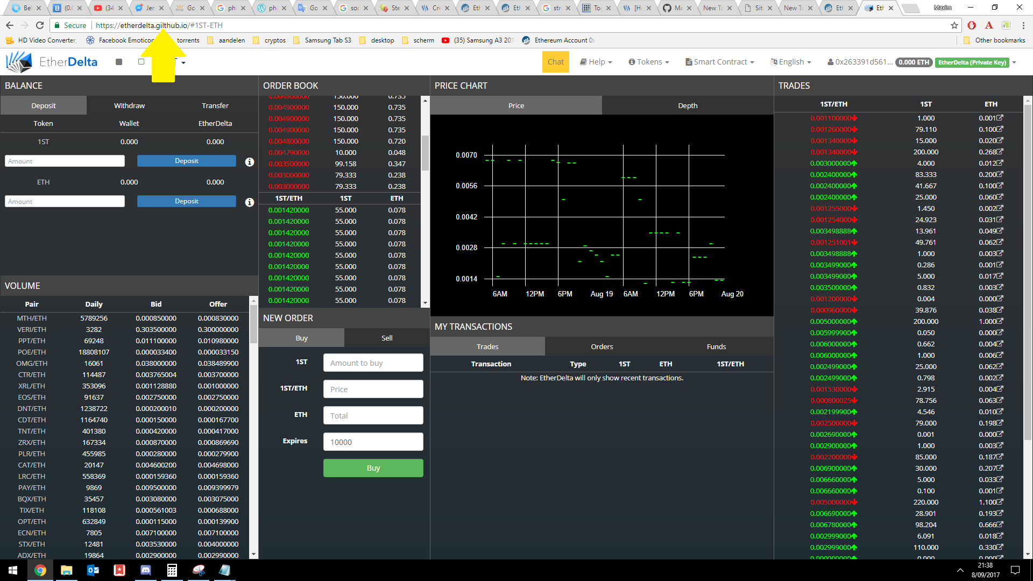
Task: Click sell order at 0.004790000
Action: click(x=339, y=152)
